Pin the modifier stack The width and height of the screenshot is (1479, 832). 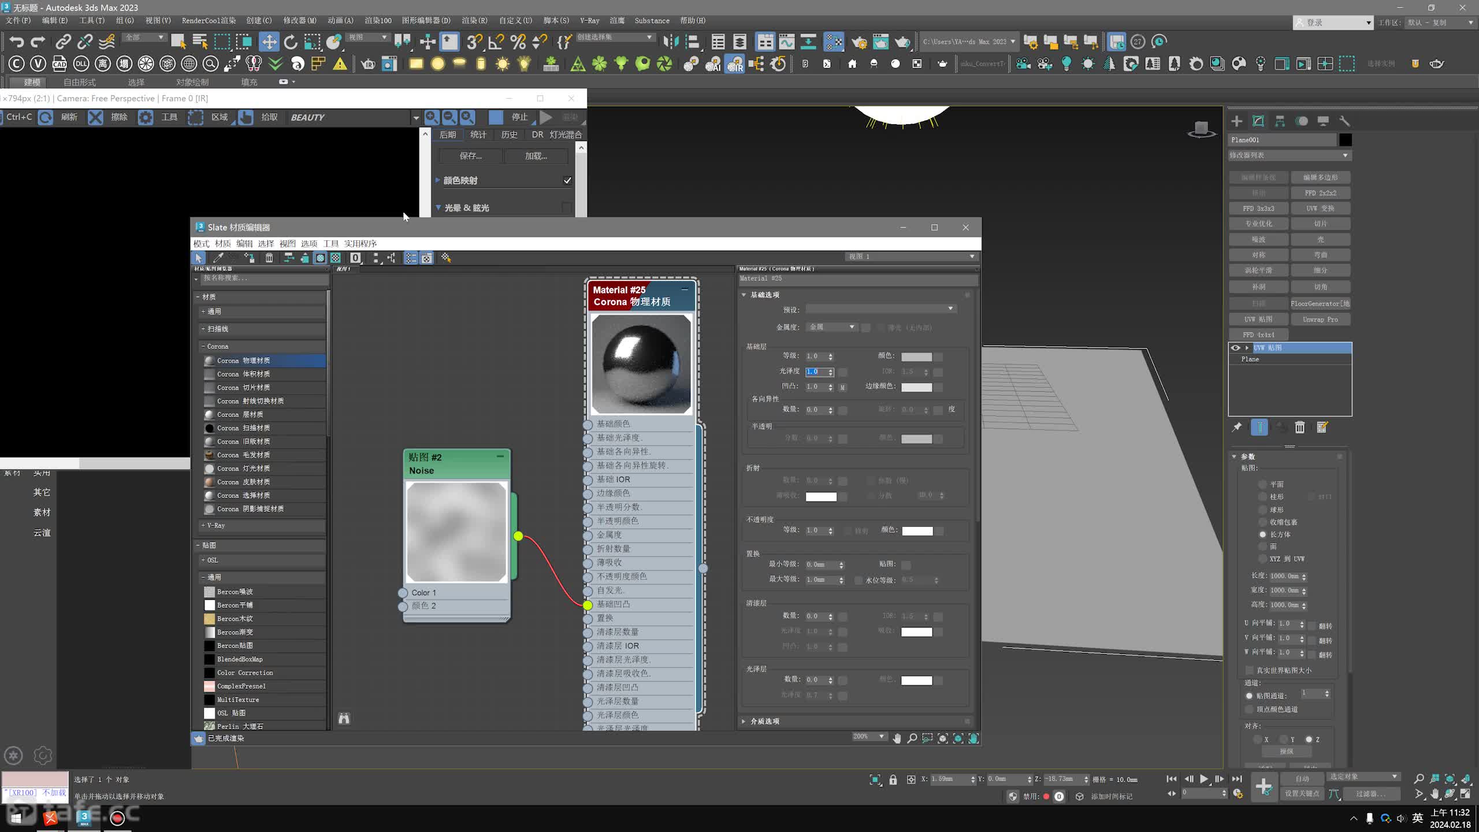click(x=1237, y=427)
